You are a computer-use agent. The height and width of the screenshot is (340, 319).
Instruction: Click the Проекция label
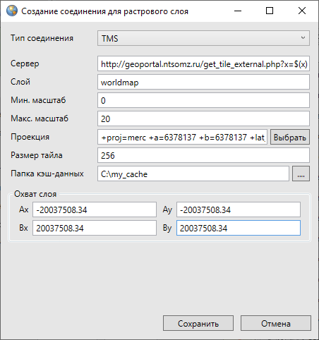[x=30, y=137]
